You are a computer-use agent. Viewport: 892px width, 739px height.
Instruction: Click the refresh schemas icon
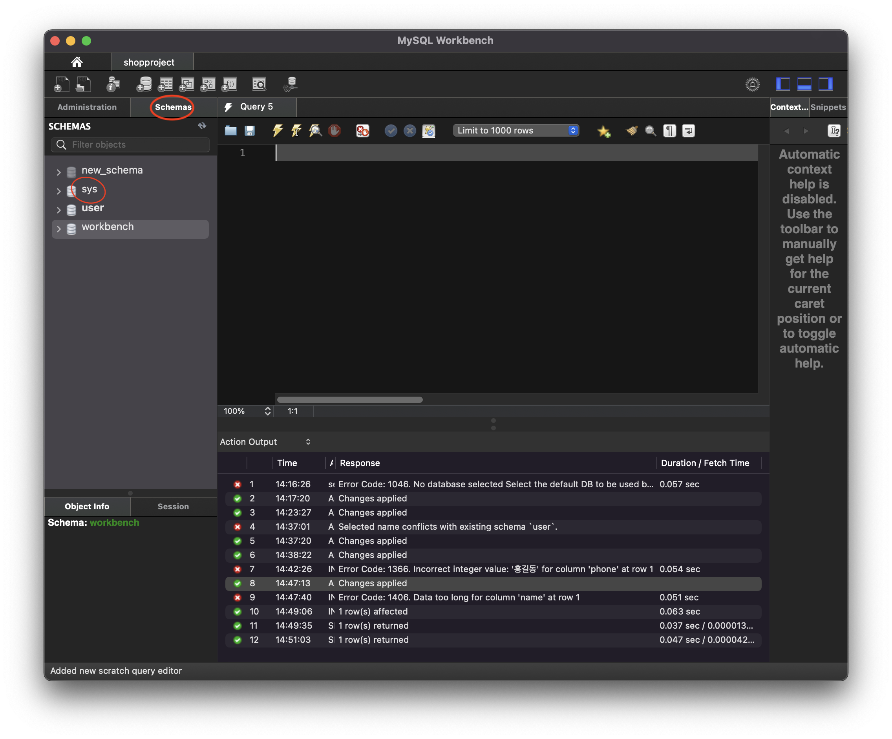point(202,126)
